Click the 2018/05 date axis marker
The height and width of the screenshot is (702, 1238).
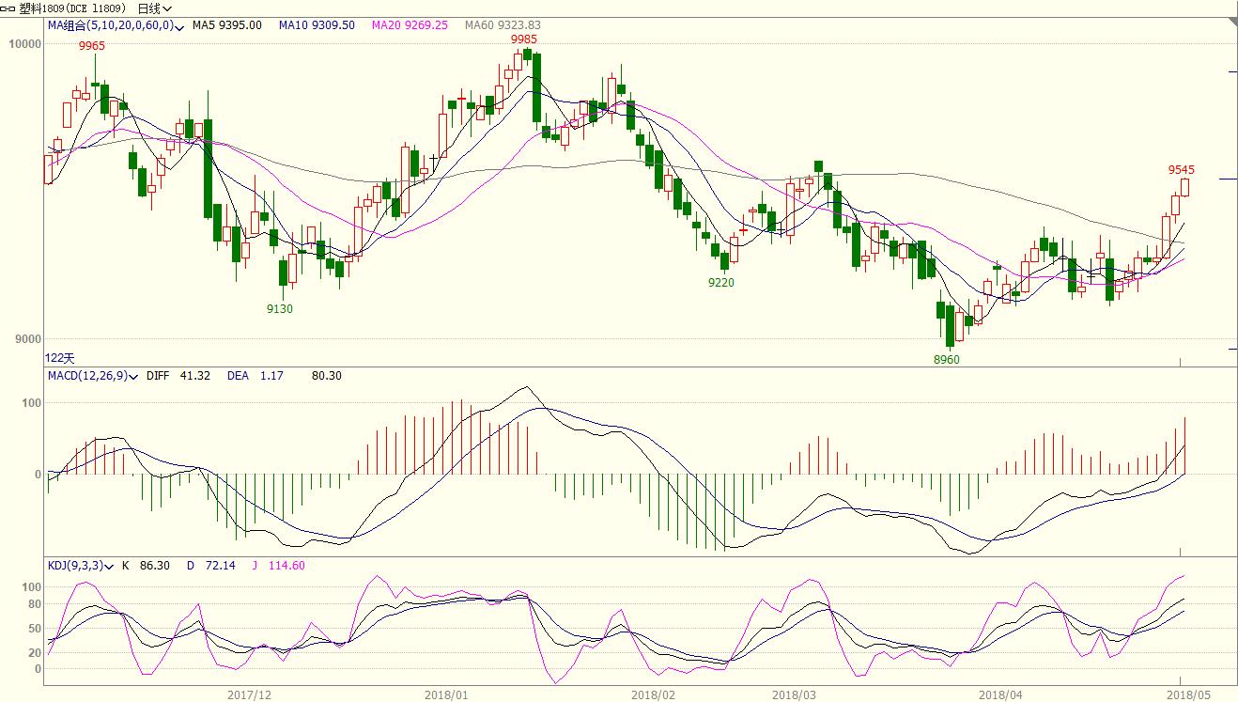[1188, 695]
